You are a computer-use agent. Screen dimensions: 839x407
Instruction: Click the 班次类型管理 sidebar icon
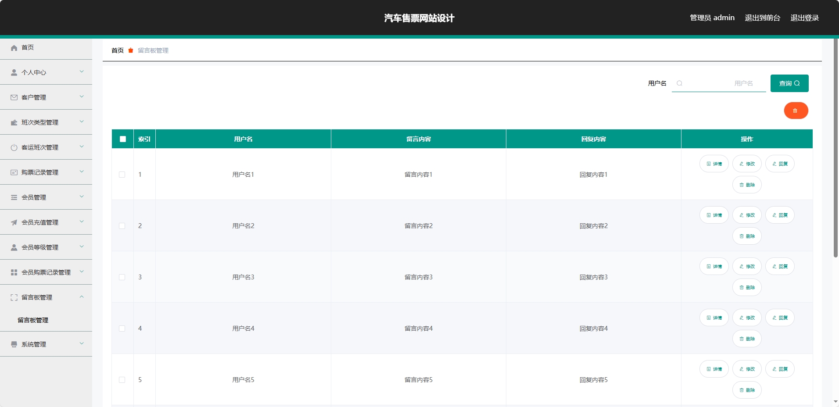click(x=14, y=122)
